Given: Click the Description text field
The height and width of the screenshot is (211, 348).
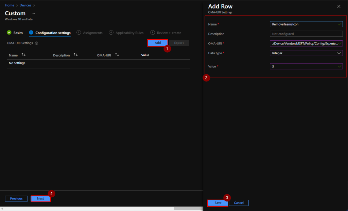Looking at the screenshot, I should [x=306, y=34].
